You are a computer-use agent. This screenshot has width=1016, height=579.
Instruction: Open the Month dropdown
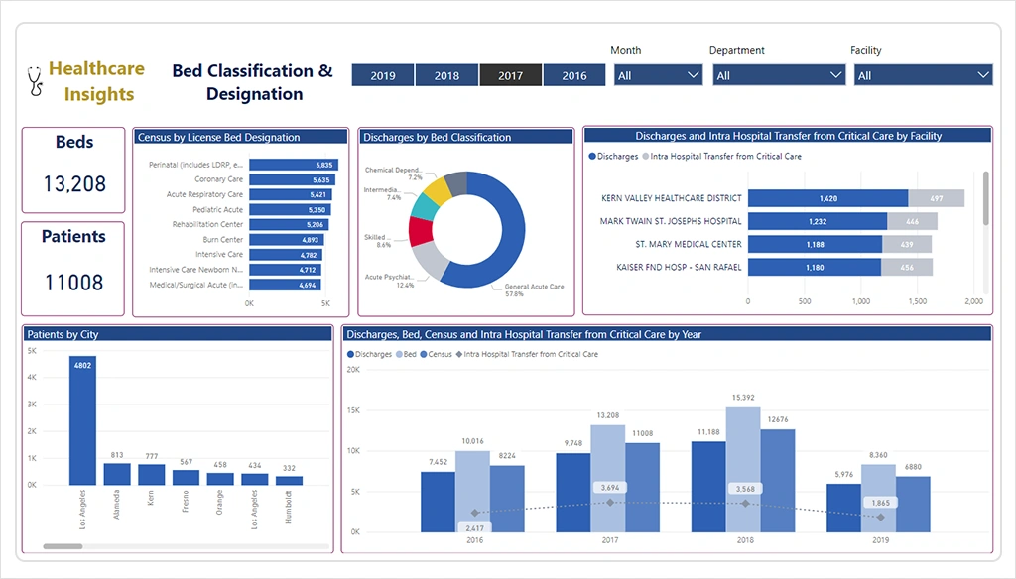pos(658,75)
